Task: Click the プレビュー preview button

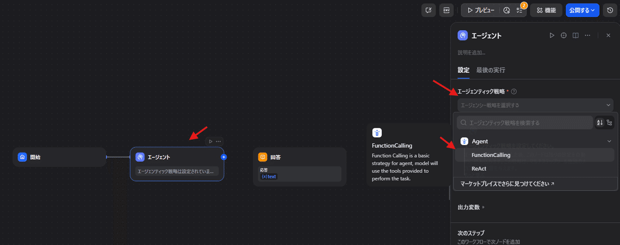Action: (481, 10)
